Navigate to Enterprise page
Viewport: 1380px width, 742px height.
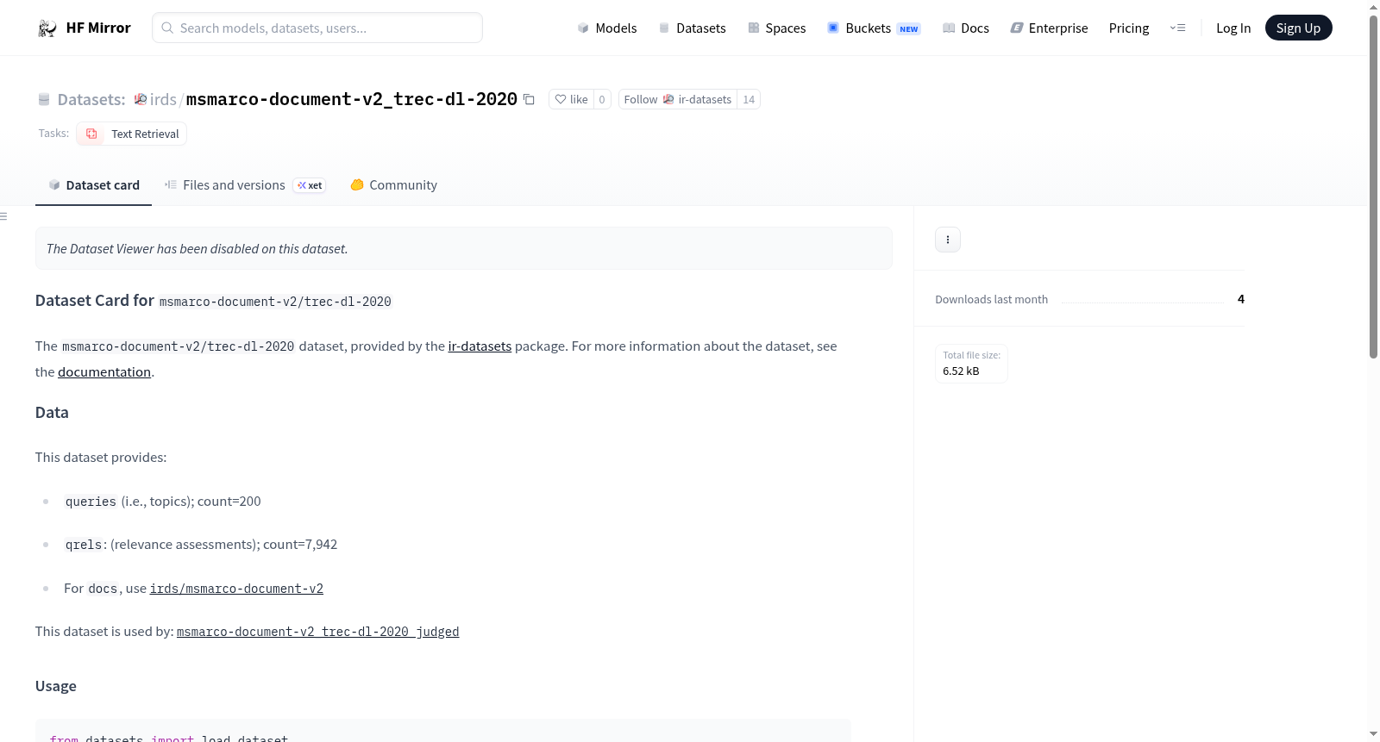tap(1049, 28)
